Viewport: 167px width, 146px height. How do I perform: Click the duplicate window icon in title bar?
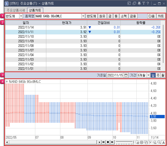click(x=134, y=4)
